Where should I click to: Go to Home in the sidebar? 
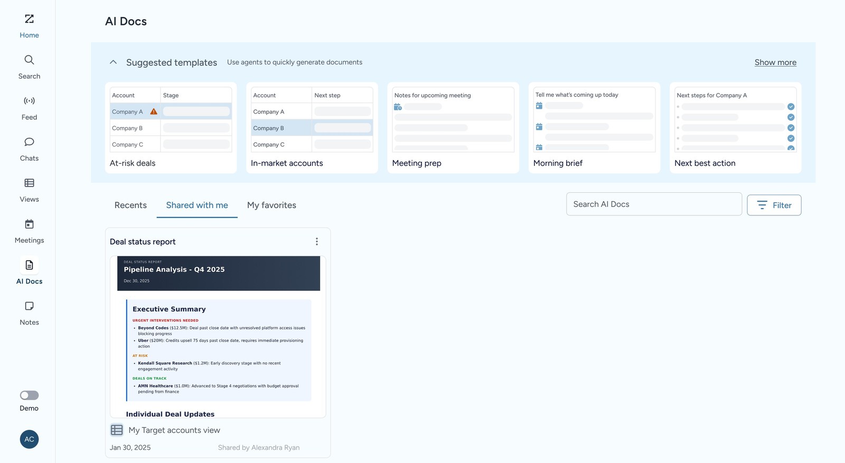point(29,26)
